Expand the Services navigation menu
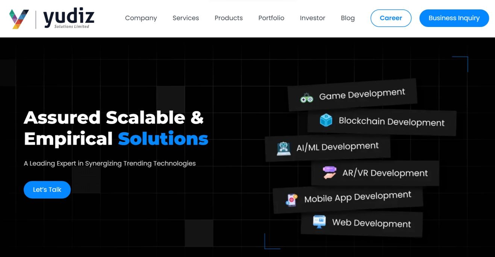This screenshot has height=257, width=495. click(186, 18)
